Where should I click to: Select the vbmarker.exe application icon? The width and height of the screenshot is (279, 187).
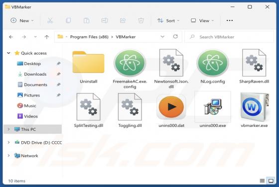pyautogui.click(x=254, y=107)
